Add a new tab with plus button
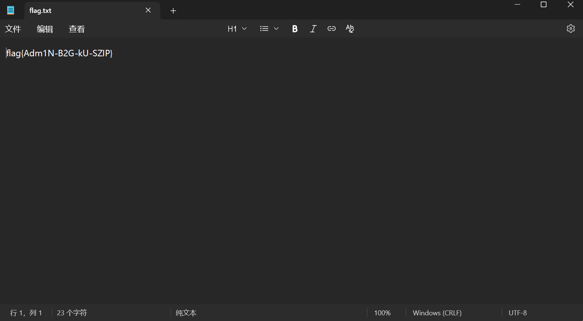The height and width of the screenshot is (321, 583). (x=173, y=11)
